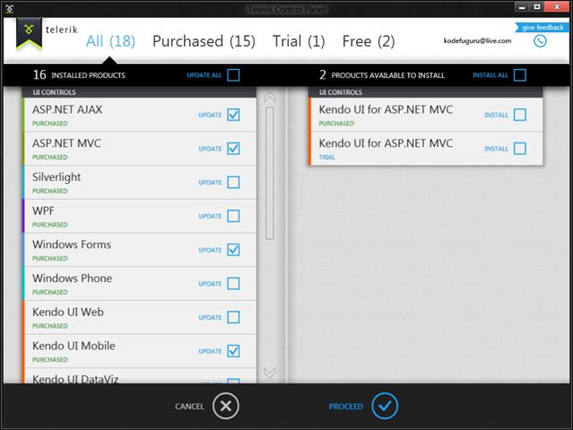This screenshot has height=430, width=573.
Task: Select the WPF product name
Action: [43, 211]
